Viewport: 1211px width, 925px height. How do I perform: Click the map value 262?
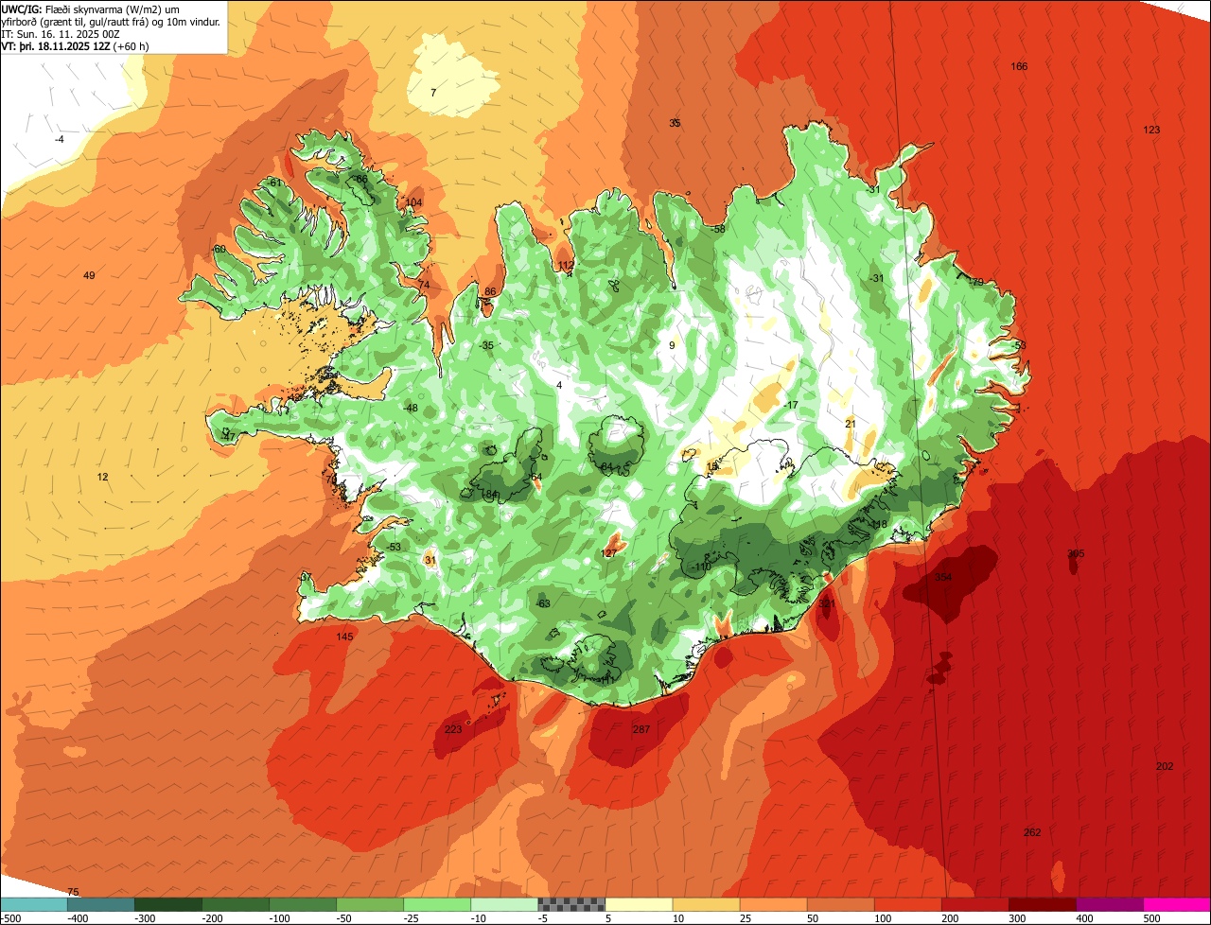pos(1032,832)
